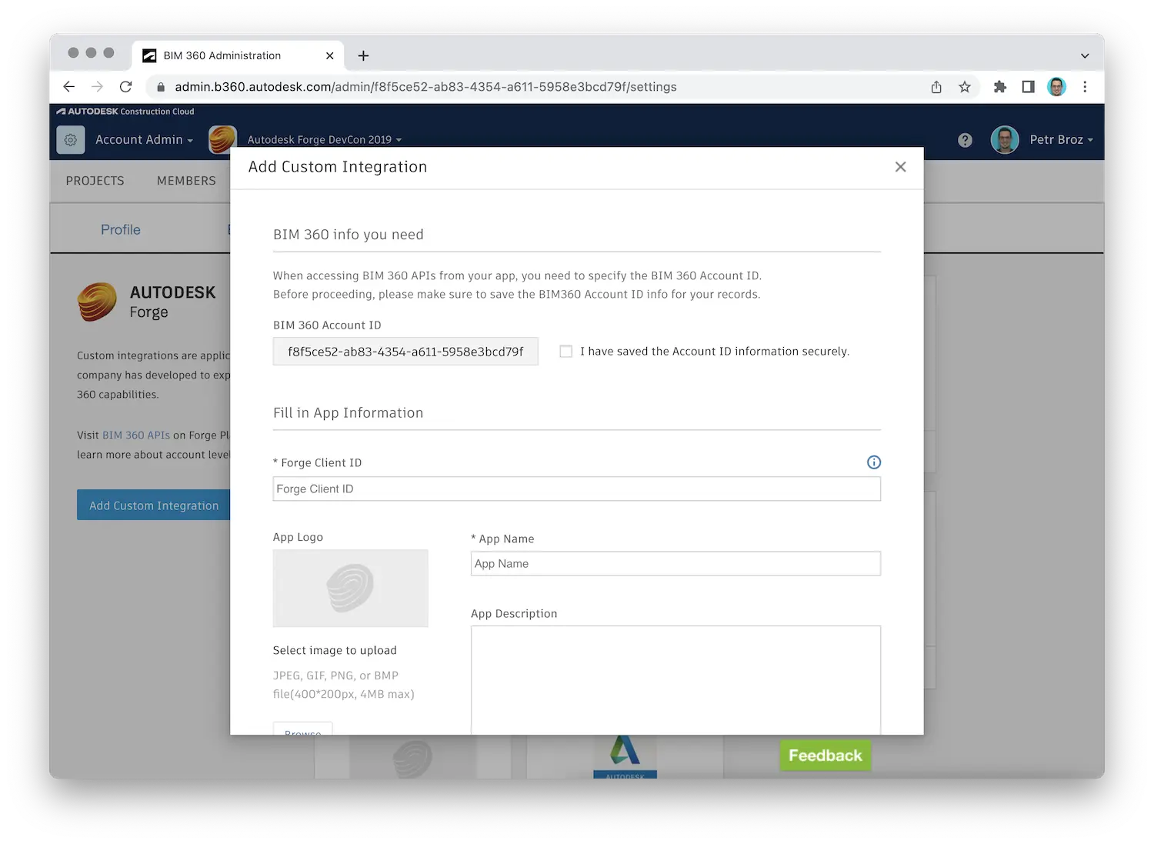
Task: Open the Chrome extensions puzzle icon
Action: coord(1000,87)
